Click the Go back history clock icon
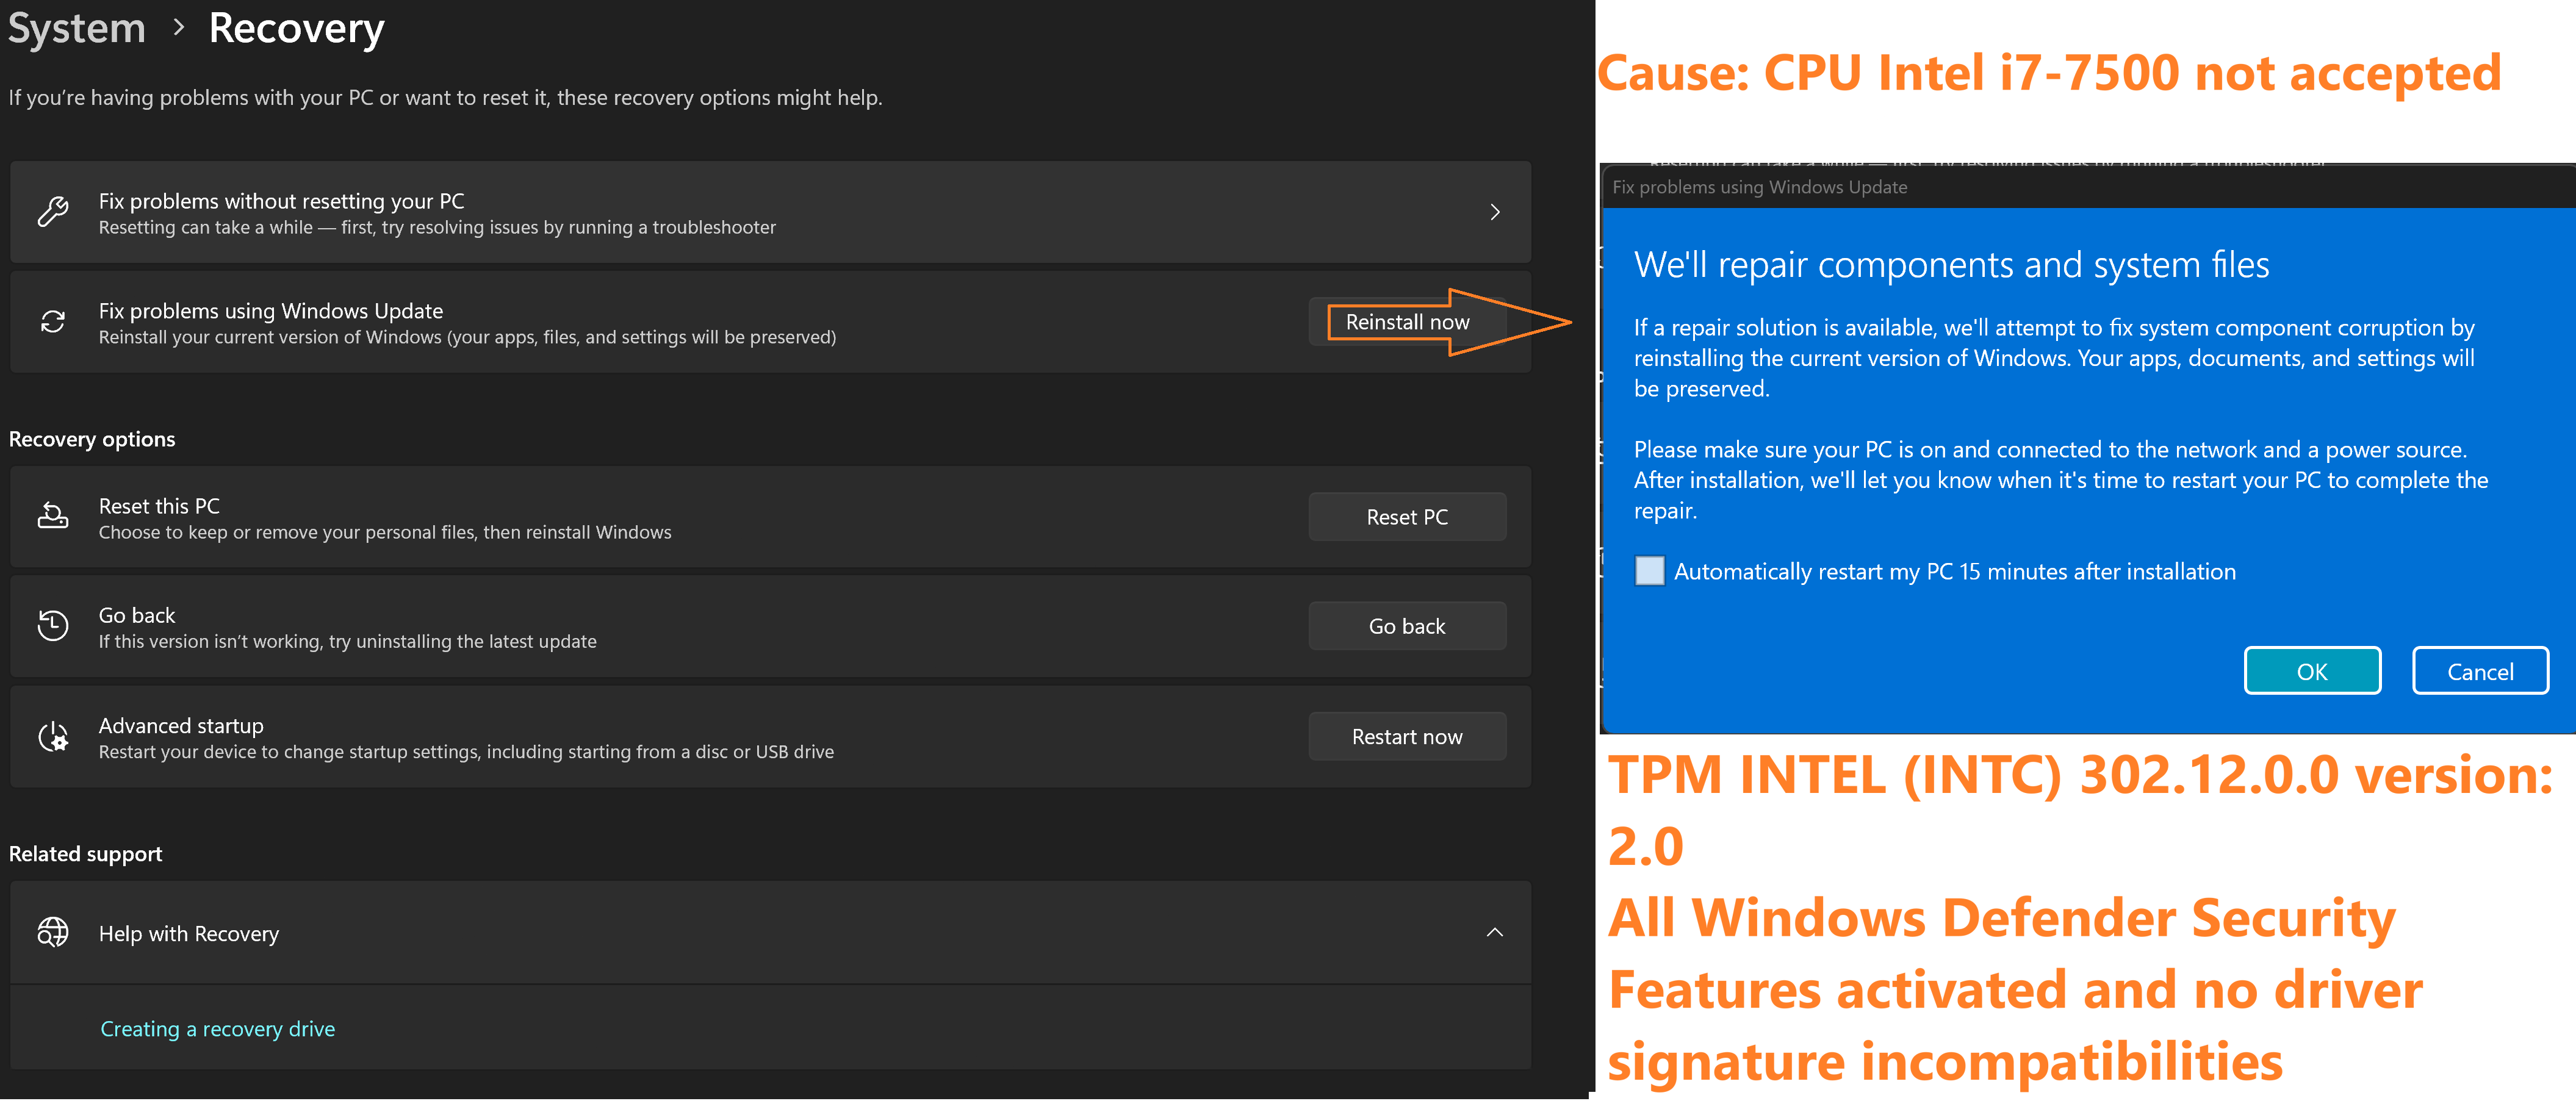This screenshot has width=2576, height=1101. click(53, 626)
